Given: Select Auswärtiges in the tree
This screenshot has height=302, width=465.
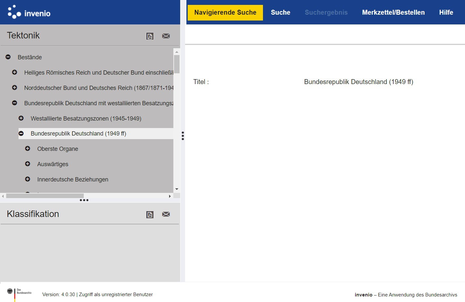Looking at the screenshot, I should 53,164.
